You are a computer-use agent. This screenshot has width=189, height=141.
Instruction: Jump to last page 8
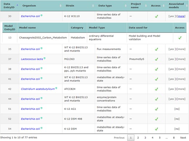click(174, 138)
